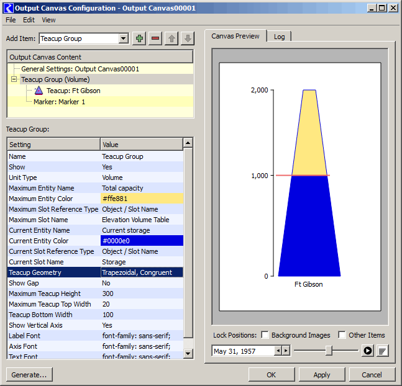Click the Show Gap value No

(x=142, y=283)
